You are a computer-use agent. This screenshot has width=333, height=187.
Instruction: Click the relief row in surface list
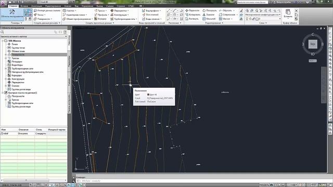(33, 133)
